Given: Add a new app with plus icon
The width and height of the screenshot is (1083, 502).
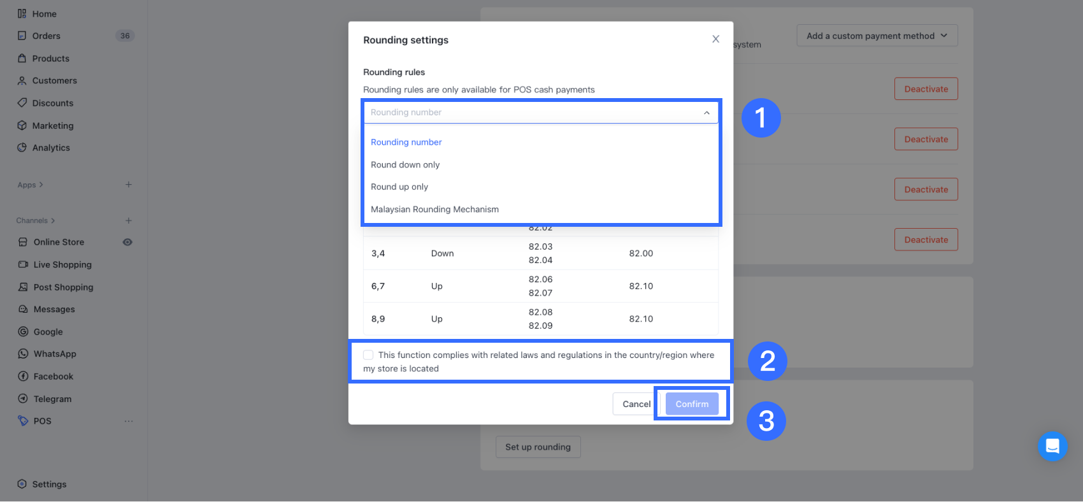Looking at the screenshot, I should [x=129, y=185].
